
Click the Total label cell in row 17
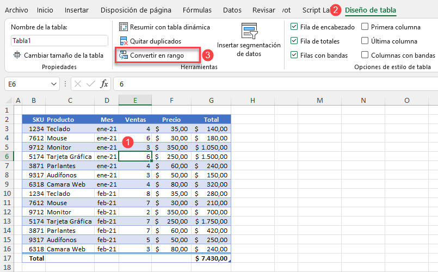(34, 258)
